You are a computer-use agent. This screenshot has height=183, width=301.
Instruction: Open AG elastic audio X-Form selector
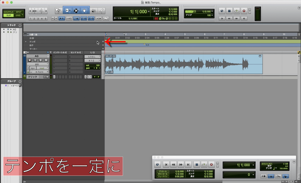tap(41, 72)
